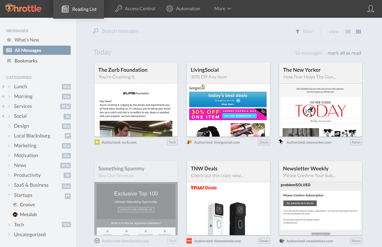Open the Something Spammy email preview thumbnail

pos(136,208)
